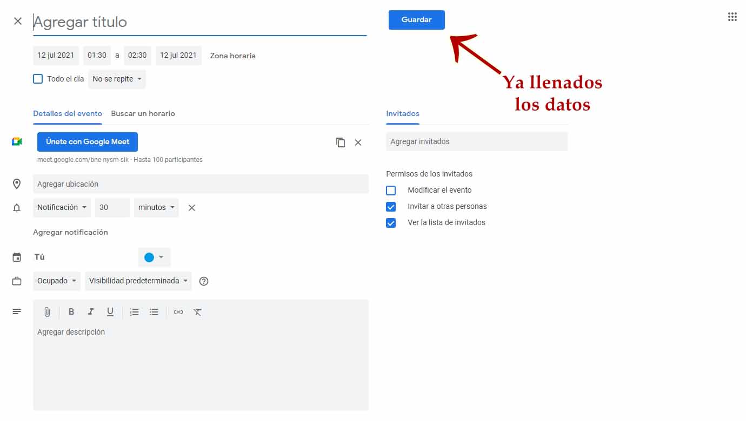Remove formatting with the clear formatting icon
The image size is (746, 421).
pos(197,311)
